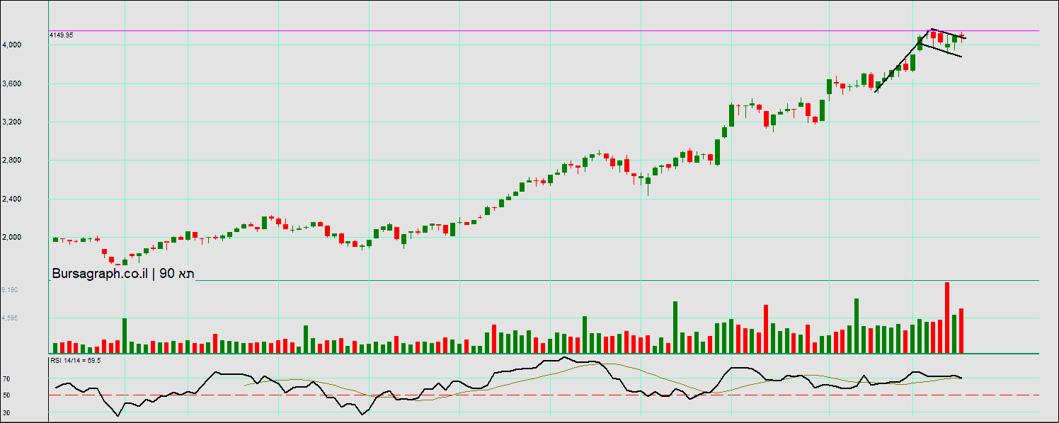Click the 4,595 volume axis label

10,318
